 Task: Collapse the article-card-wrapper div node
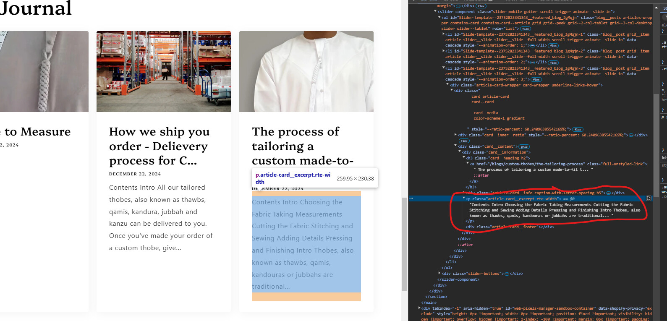447,85
